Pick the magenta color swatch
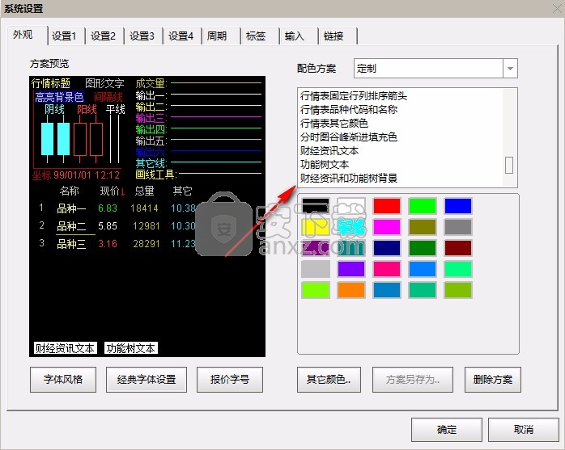This screenshot has height=450, width=565. coord(387,227)
